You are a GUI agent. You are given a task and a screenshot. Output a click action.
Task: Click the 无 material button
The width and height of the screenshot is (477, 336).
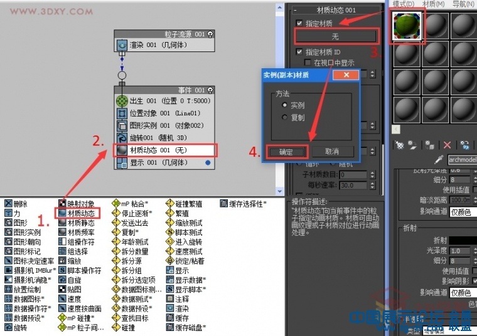(x=336, y=36)
